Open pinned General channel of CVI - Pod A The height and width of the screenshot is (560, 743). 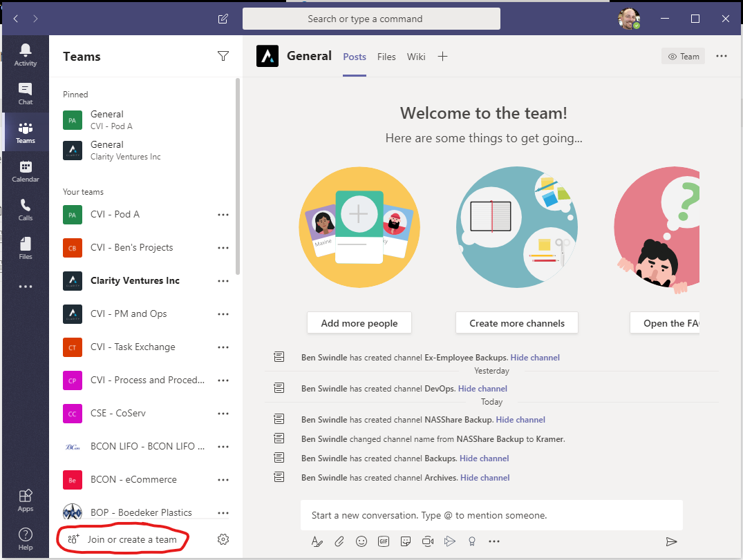tap(145, 119)
